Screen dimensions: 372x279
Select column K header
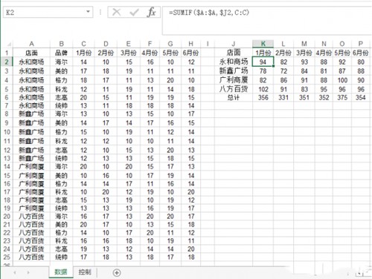click(263, 44)
